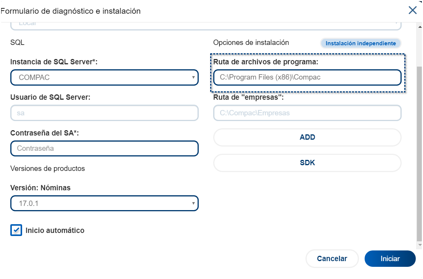Click the Versiones de productos heading
Image resolution: width=423 pixels, height=279 pixels.
[x=48, y=168]
